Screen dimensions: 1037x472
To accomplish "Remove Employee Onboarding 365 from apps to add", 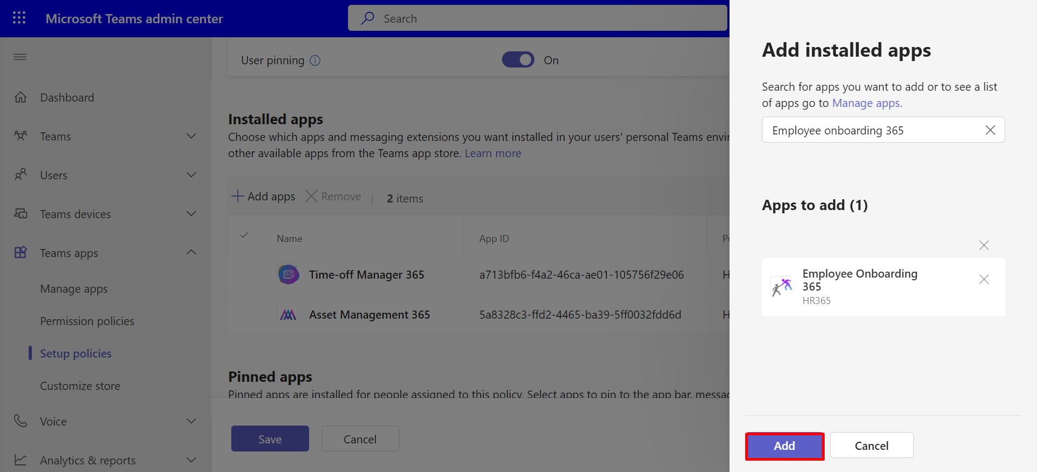I will coord(984,279).
